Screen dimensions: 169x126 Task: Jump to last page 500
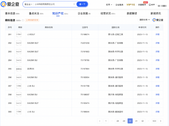154,121
